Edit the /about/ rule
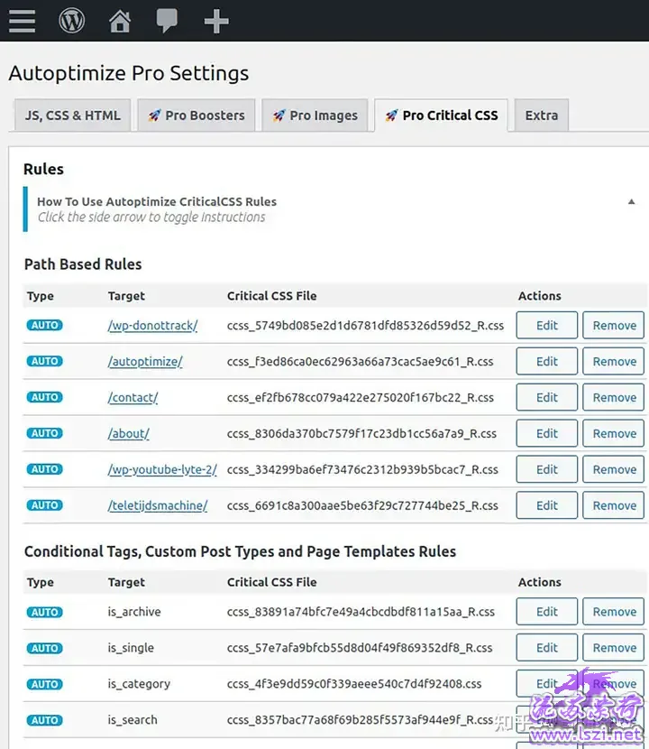Viewport: 649px width, 749px height. tap(547, 433)
